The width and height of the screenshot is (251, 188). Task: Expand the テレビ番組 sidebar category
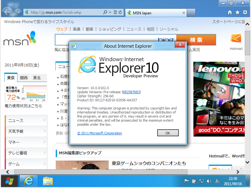point(26,153)
